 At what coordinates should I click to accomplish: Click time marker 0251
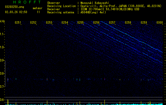(x=18, y=23)
